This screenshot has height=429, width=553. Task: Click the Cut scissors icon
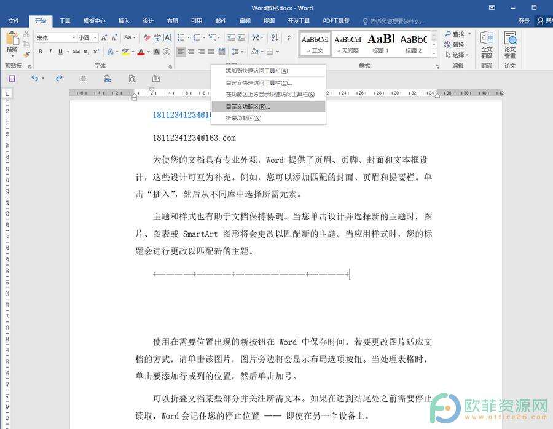click(x=26, y=34)
